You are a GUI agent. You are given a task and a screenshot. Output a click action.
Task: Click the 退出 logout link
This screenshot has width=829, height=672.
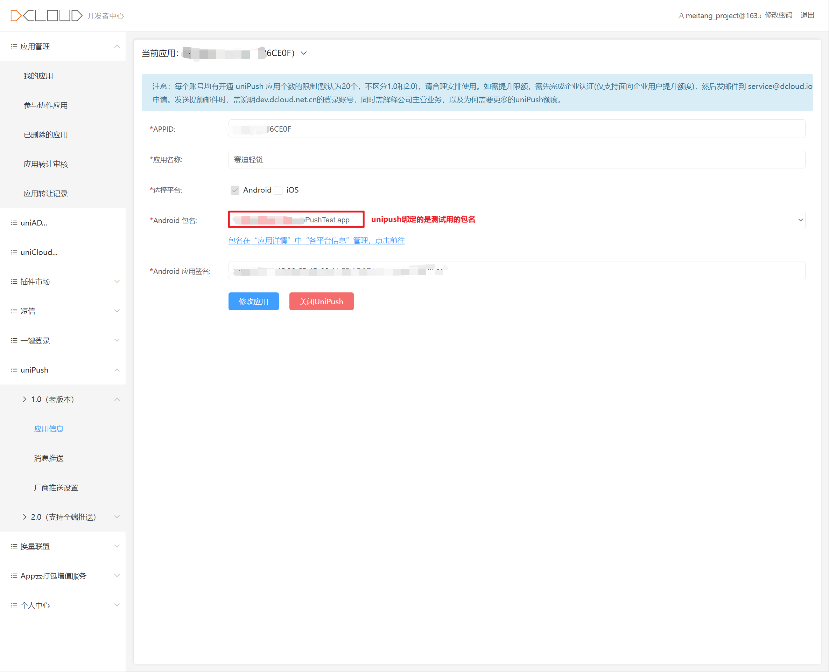click(807, 15)
